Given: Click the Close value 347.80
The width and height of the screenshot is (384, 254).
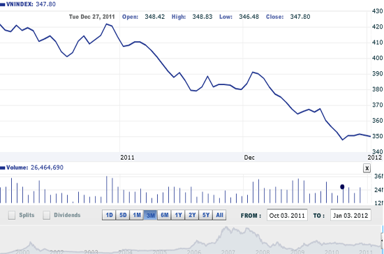Looking at the screenshot, I should click(x=300, y=17).
